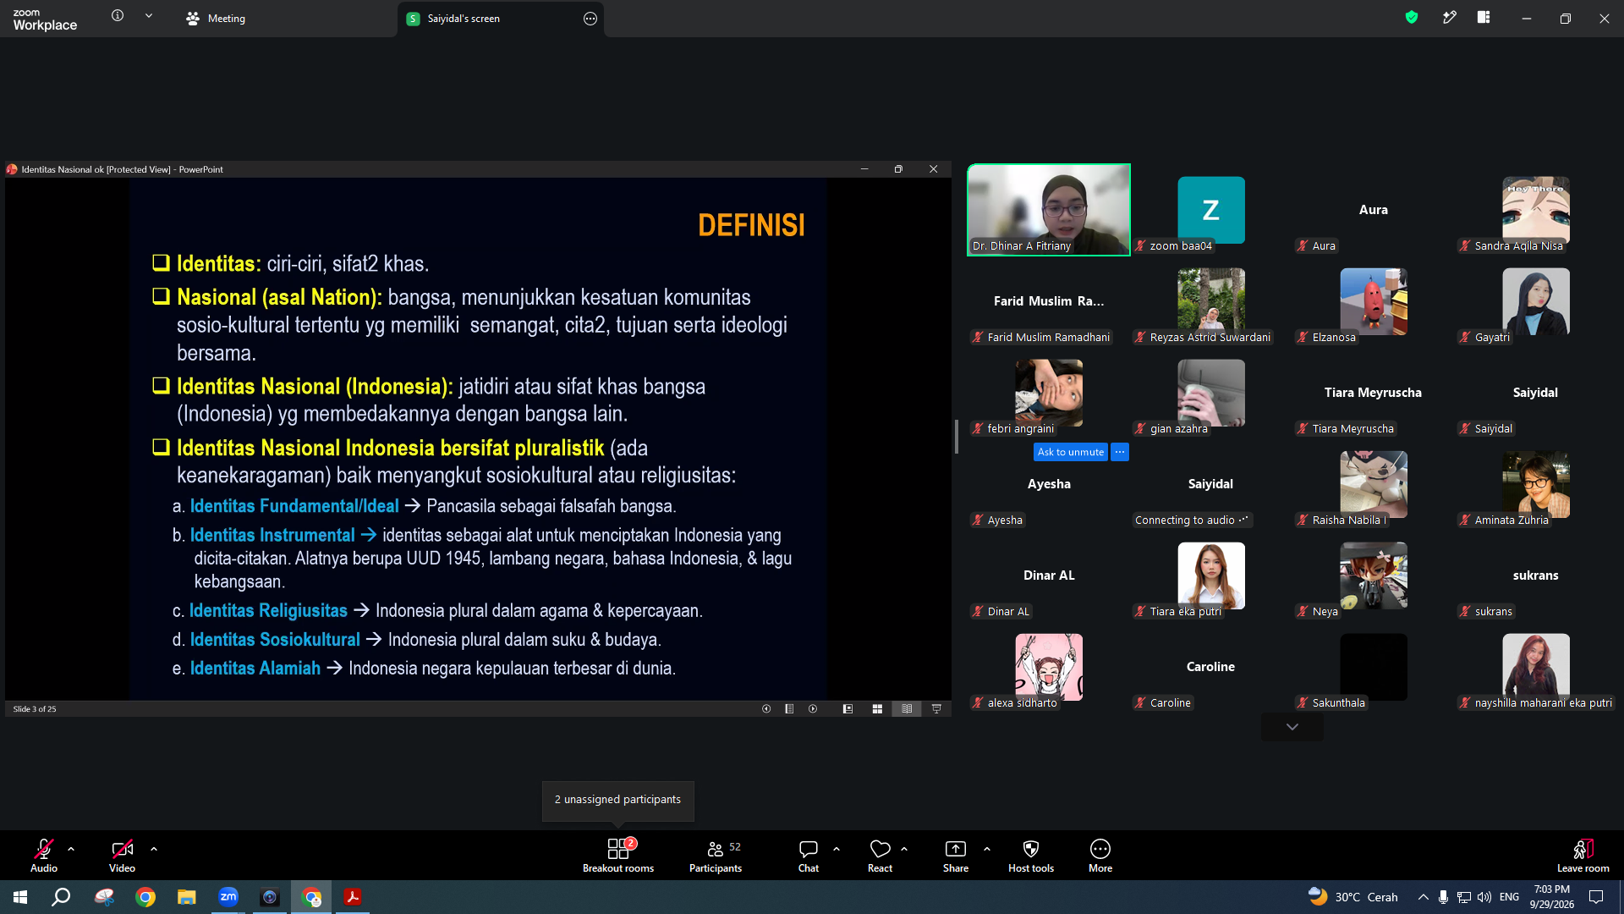Expand audio settings arrow next to Audio
Viewport: 1624px width, 914px height.
71,848
